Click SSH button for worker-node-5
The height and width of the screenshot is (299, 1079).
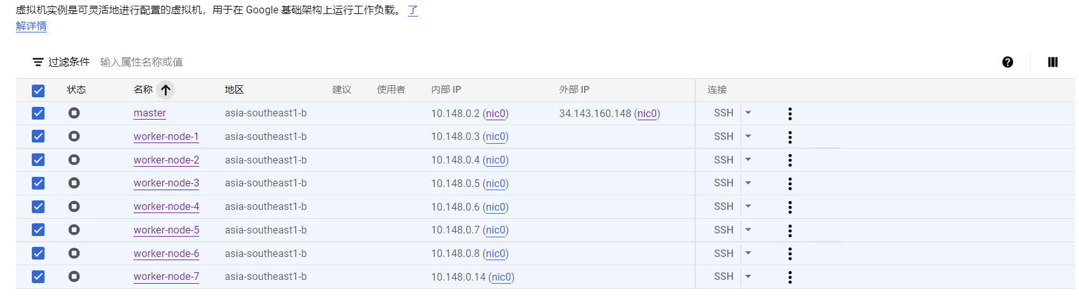(x=723, y=230)
